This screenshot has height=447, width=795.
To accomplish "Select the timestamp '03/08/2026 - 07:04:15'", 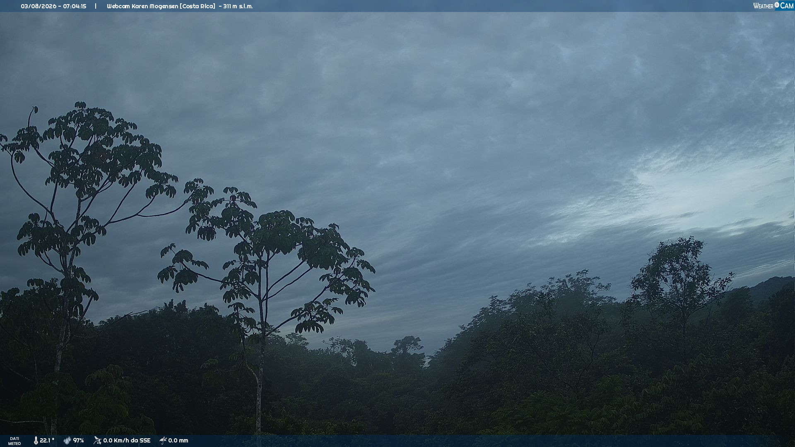I will point(53,6).
